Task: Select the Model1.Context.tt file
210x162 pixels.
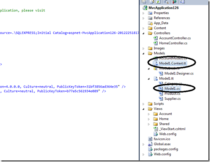Action: click(172, 64)
